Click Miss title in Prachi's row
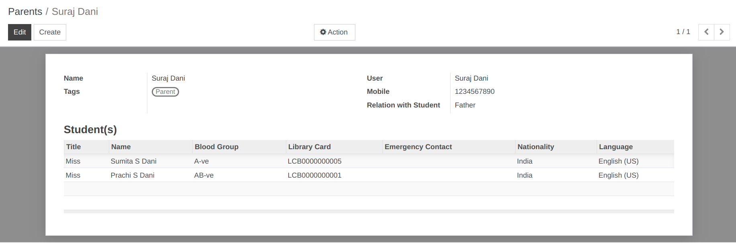The width and height of the screenshot is (736, 243). 73,175
